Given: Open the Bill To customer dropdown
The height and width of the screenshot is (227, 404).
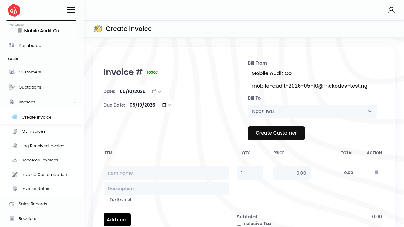Looking at the screenshot, I should tap(312, 111).
